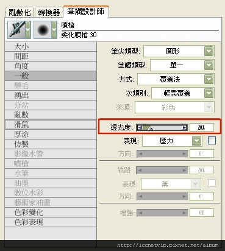Click the 透光度 slider track
This screenshot has height=251, width=225.
(x=162, y=127)
